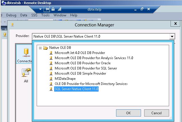The width and height of the screenshot is (182, 122).
Task: Open the SSIS menu
Action: click(x=34, y=15)
